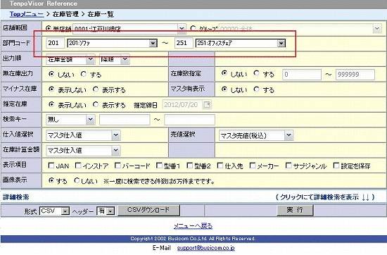Check the サブジャンル checkbox

tap(288, 166)
